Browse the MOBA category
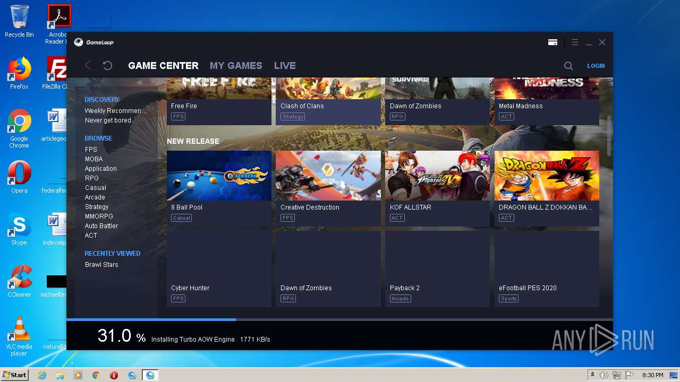This screenshot has width=680, height=382. coord(94,159)
